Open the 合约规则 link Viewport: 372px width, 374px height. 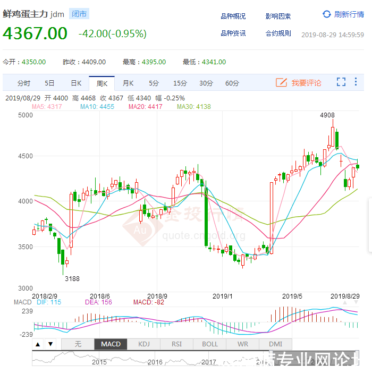278,33
